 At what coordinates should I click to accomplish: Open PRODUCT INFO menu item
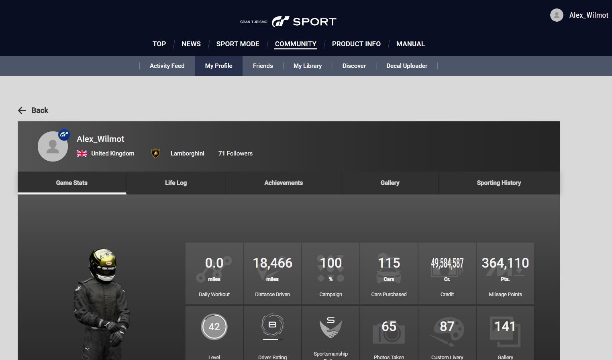[x=356, y=44]
